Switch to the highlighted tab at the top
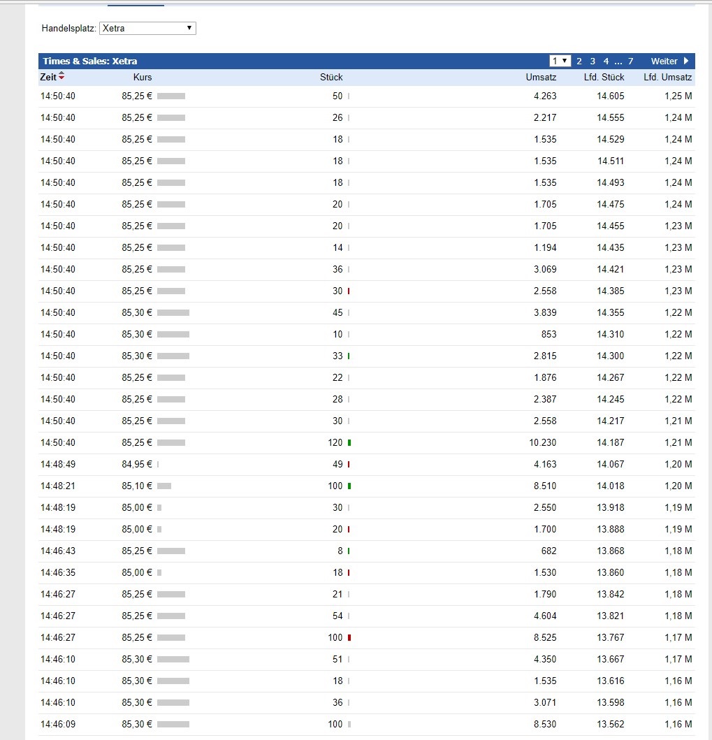 [x=135, y=4]
